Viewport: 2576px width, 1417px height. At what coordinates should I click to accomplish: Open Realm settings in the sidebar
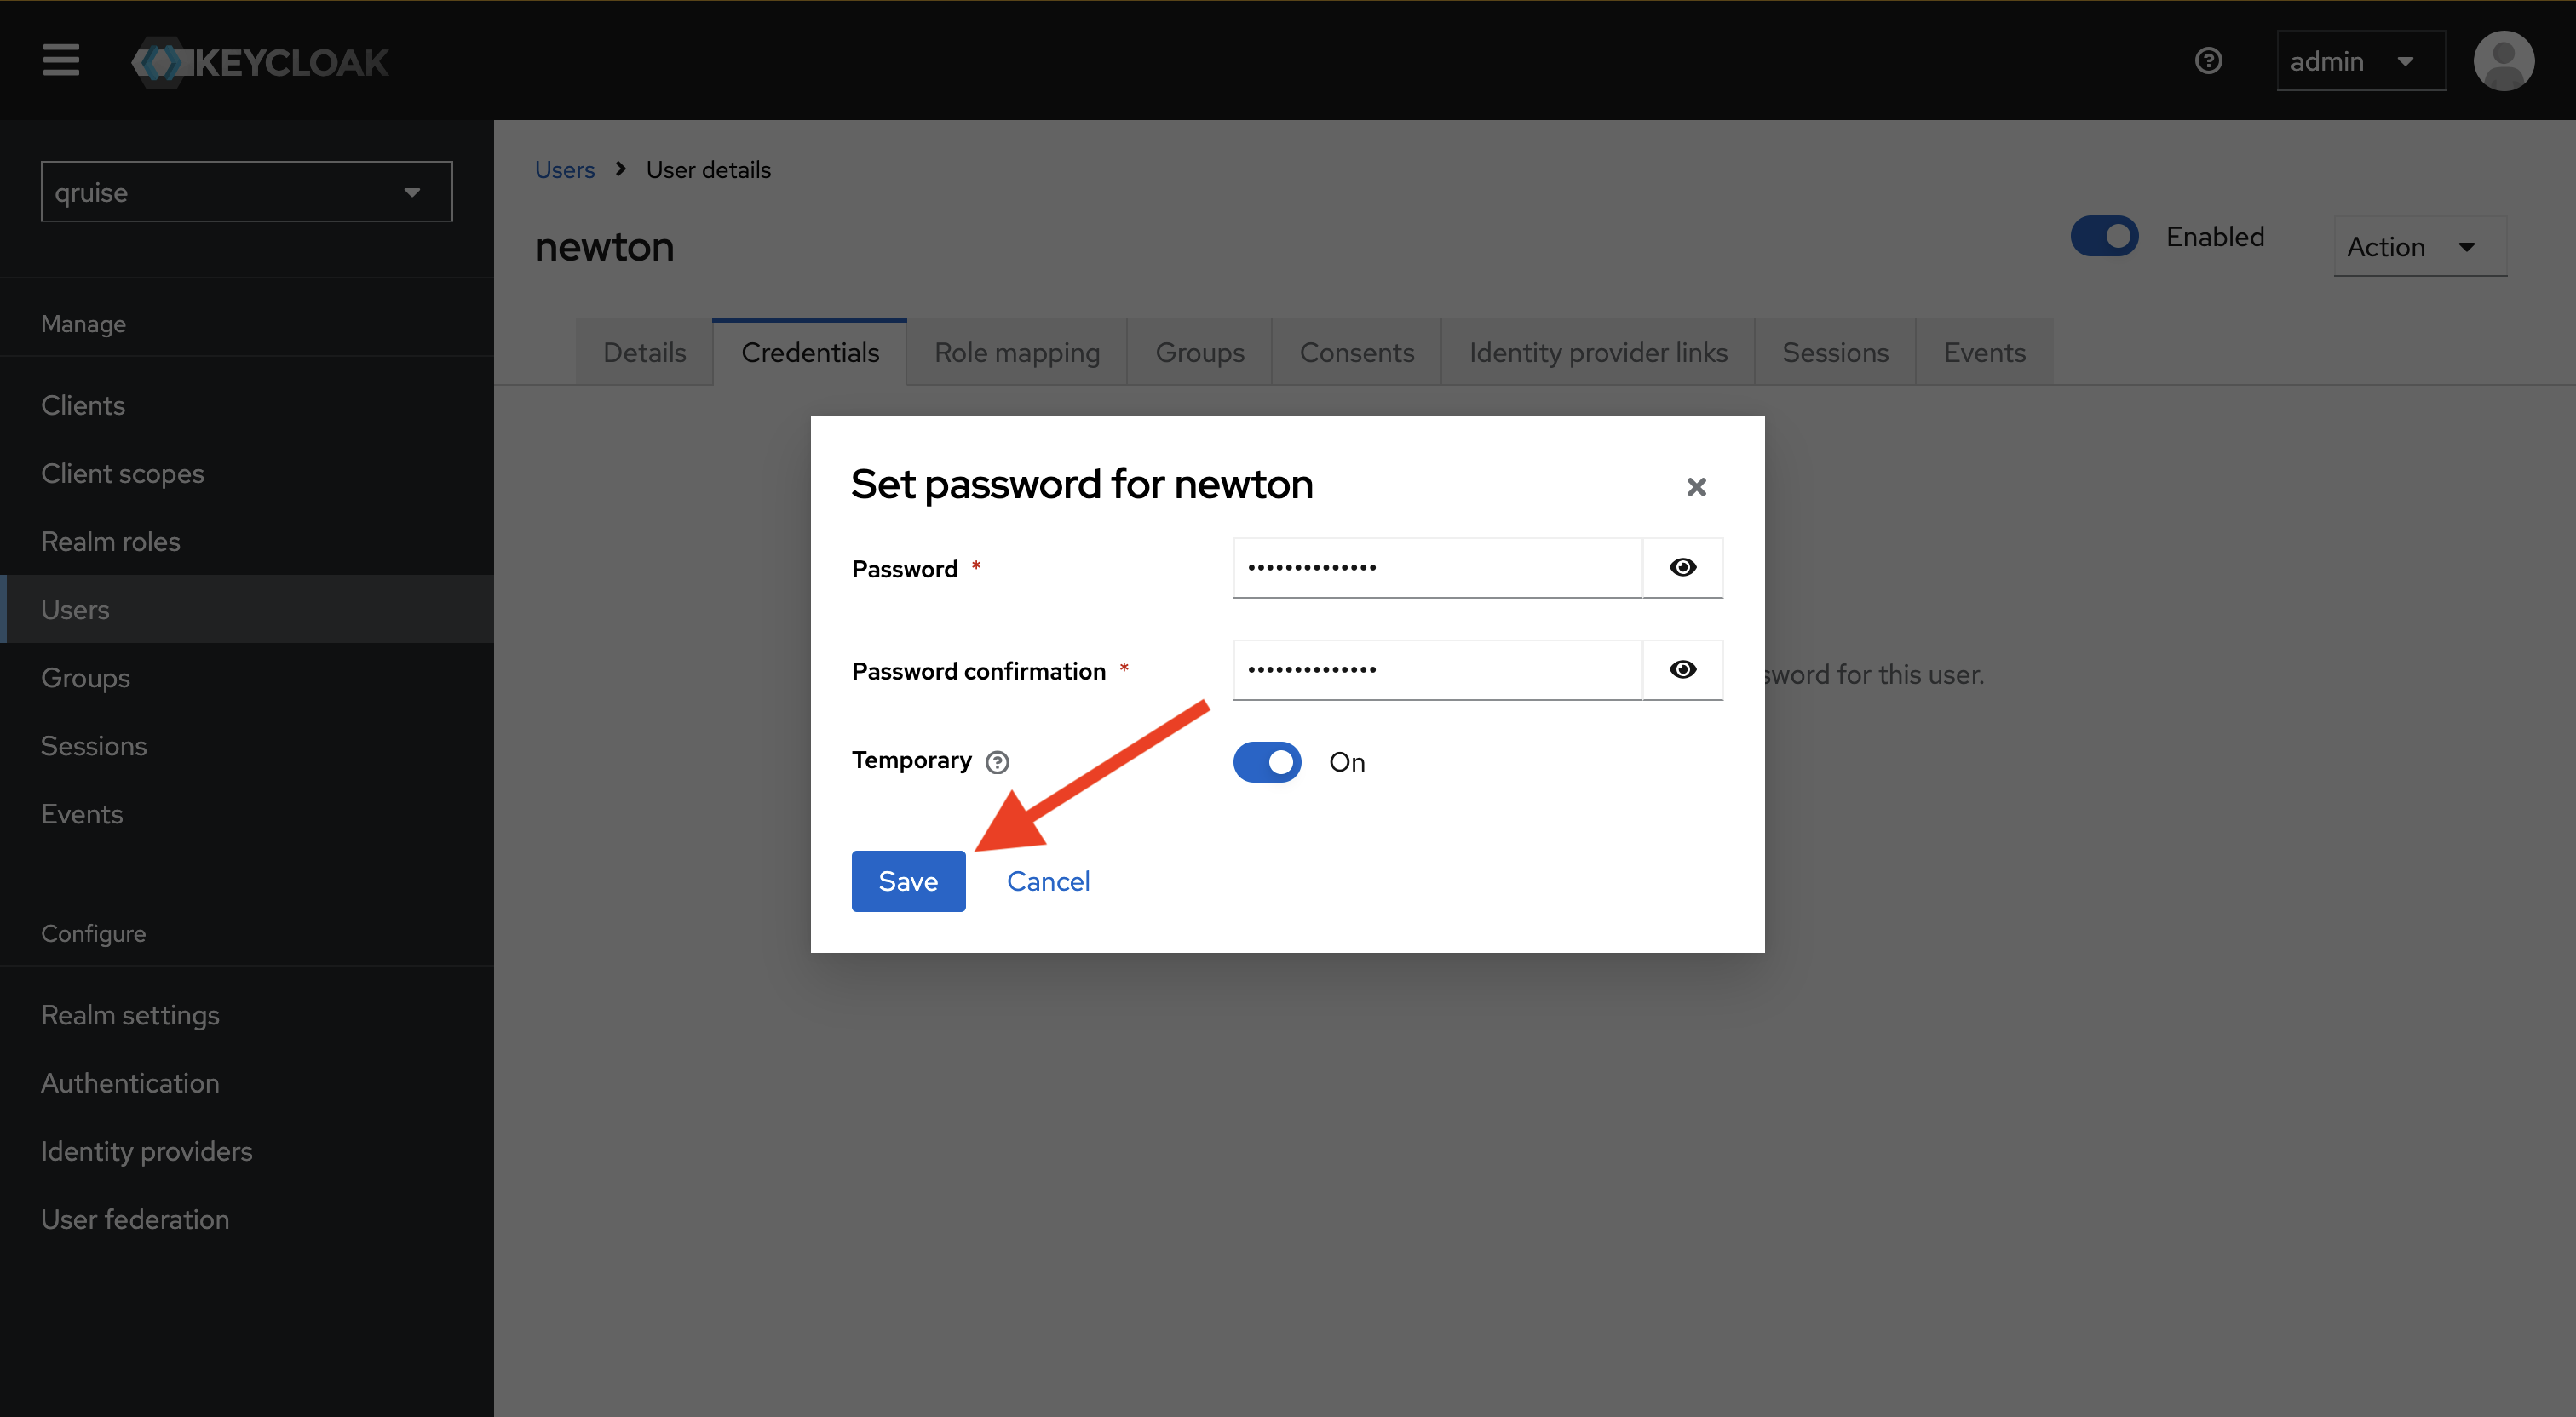coord(130,1015)
